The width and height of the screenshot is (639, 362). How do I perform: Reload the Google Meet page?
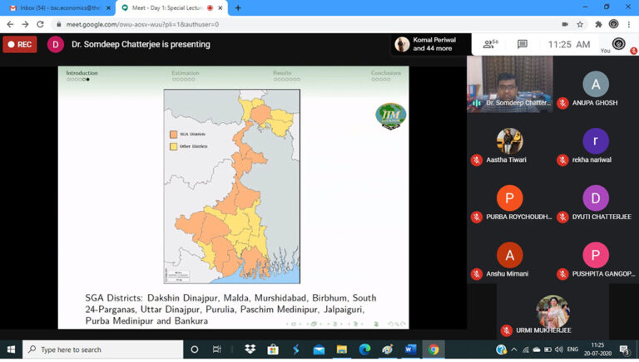(39, 24)
